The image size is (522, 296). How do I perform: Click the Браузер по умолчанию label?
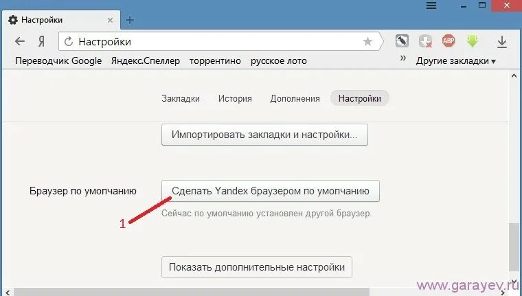coord(83,191)
